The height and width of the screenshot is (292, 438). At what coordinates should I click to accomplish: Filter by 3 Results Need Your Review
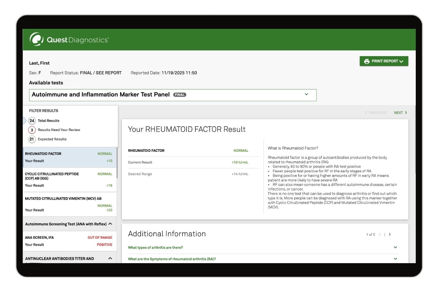[32, 130]
